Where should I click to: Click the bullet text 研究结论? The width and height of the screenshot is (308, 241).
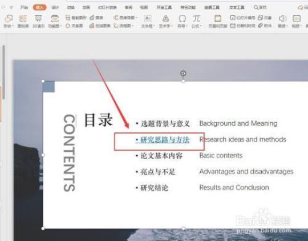[x=154, y=188]
